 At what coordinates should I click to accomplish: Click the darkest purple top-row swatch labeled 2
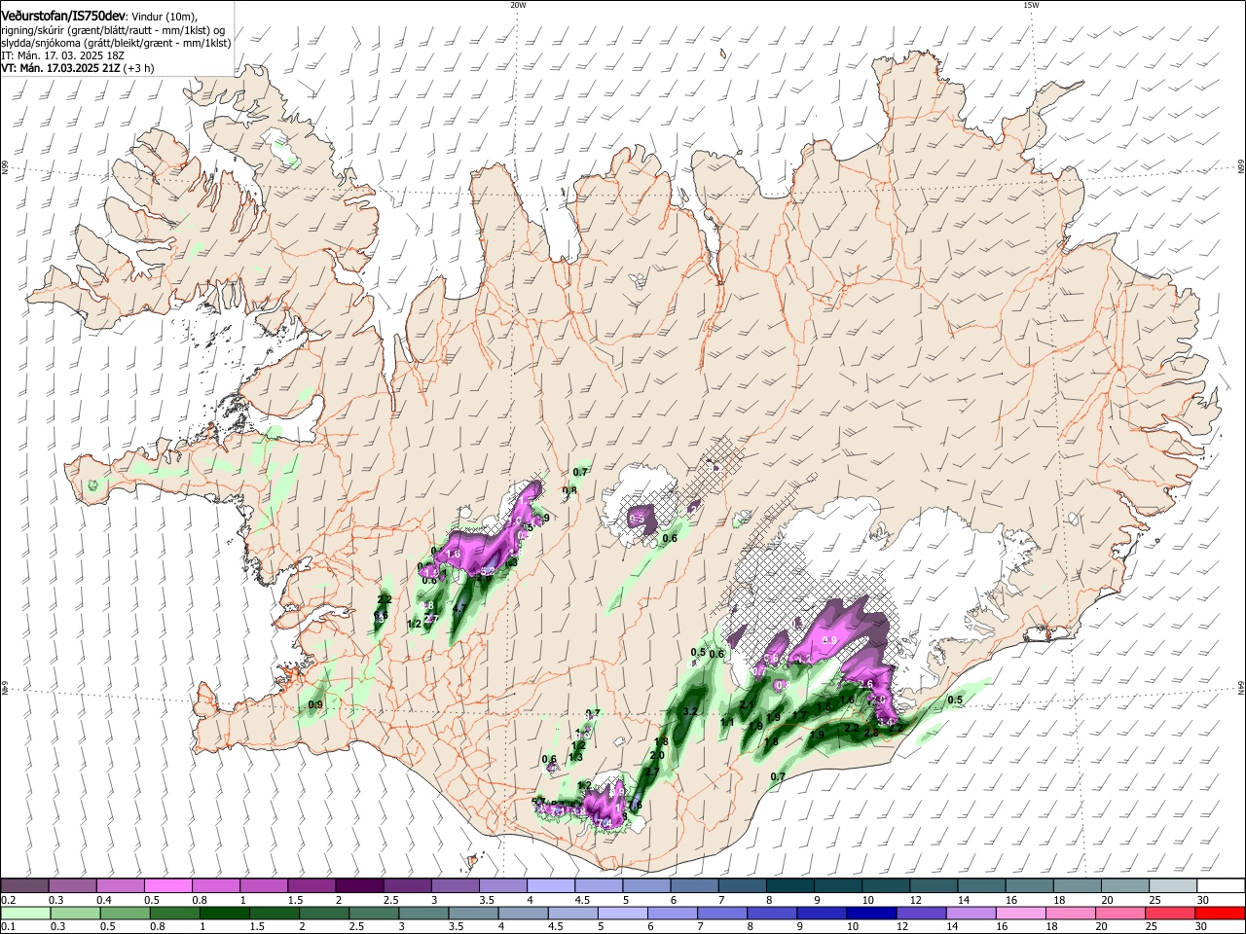358,886
